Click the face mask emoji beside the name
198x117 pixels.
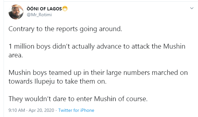click(x=65, y=8)
